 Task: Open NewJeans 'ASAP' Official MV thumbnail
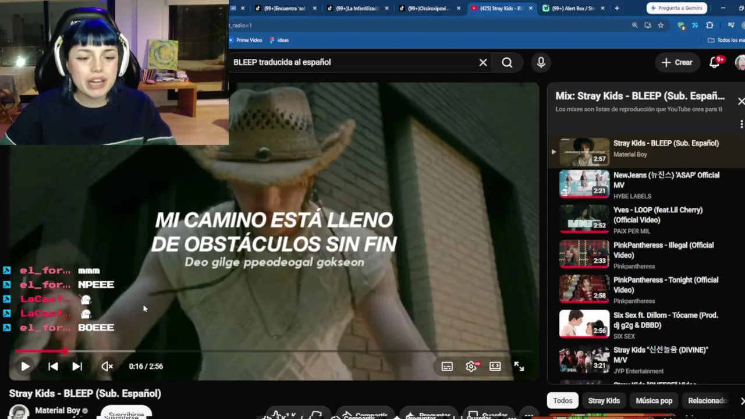point(584,184)
